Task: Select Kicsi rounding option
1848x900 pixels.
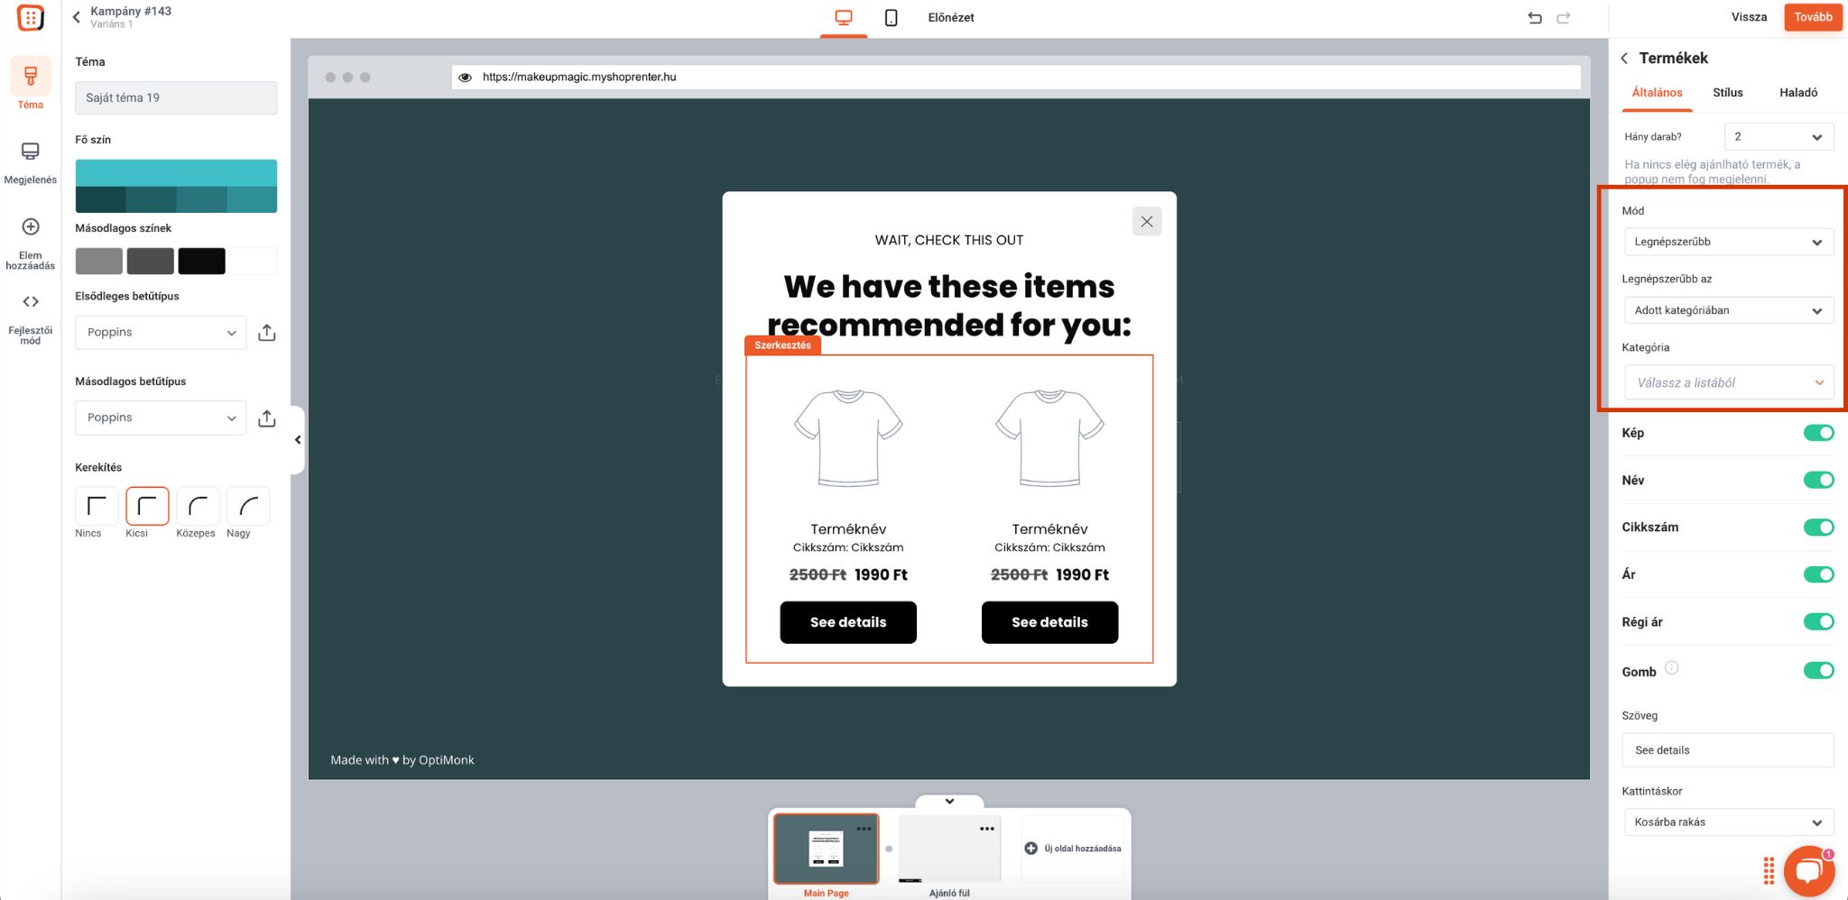Action: coord(148,506)
